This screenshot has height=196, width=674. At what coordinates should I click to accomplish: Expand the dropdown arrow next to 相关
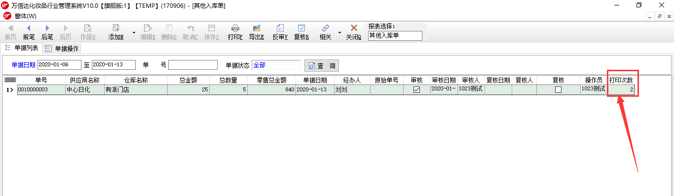[339, 32]
